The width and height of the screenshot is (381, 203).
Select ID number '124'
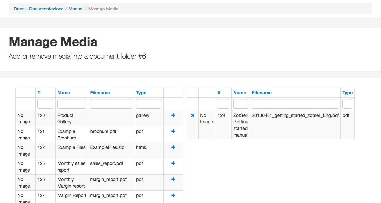(x=222, y=115)
